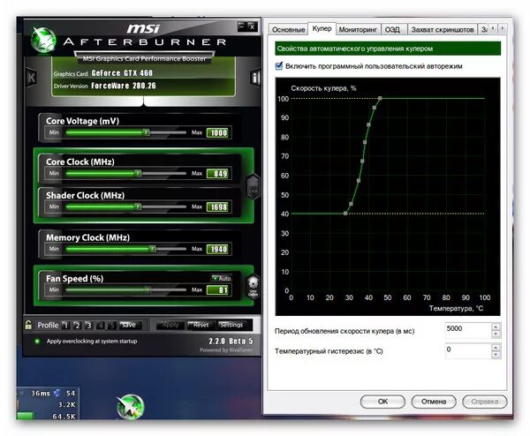Click the Fan Speed value 81

[x=219, y=289]
